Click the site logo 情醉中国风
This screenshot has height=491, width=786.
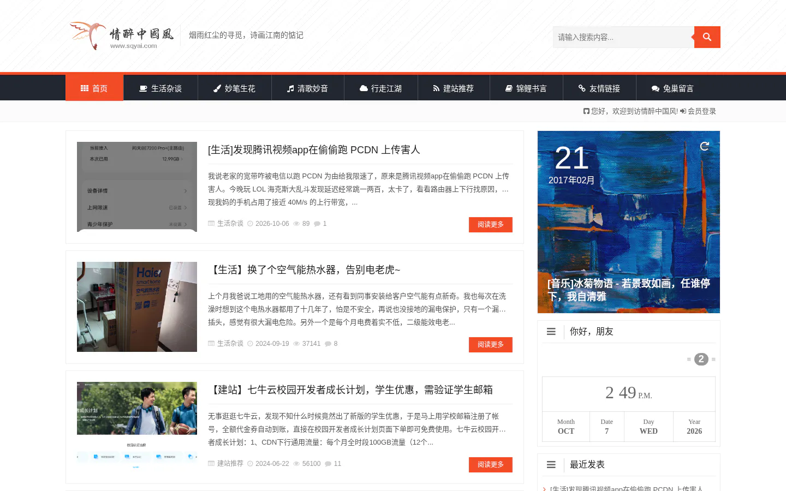point(122,35)
